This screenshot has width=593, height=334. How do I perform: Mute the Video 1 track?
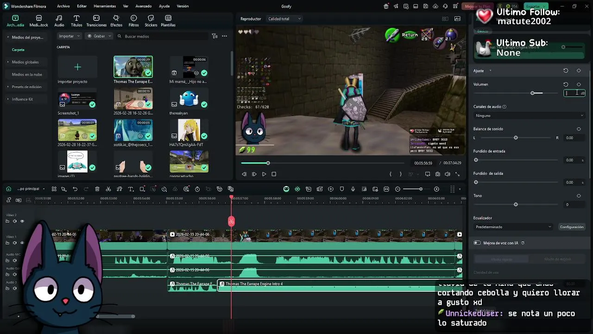14,243
